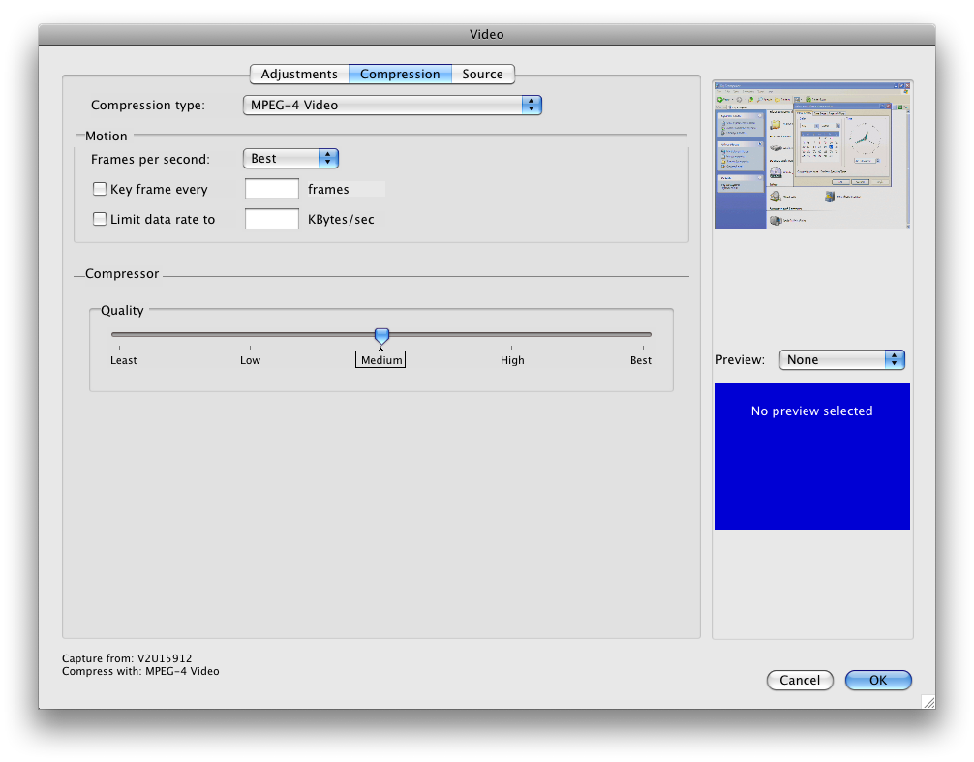Image resolution: width=974 pixels, height=762 pixels.
Task: Set quality slider to Low
Action: coord(250,336)
